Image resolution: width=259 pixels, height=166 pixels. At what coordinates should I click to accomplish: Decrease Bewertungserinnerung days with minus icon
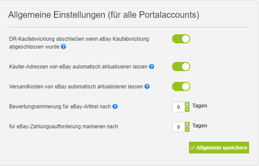pos(187,109)
